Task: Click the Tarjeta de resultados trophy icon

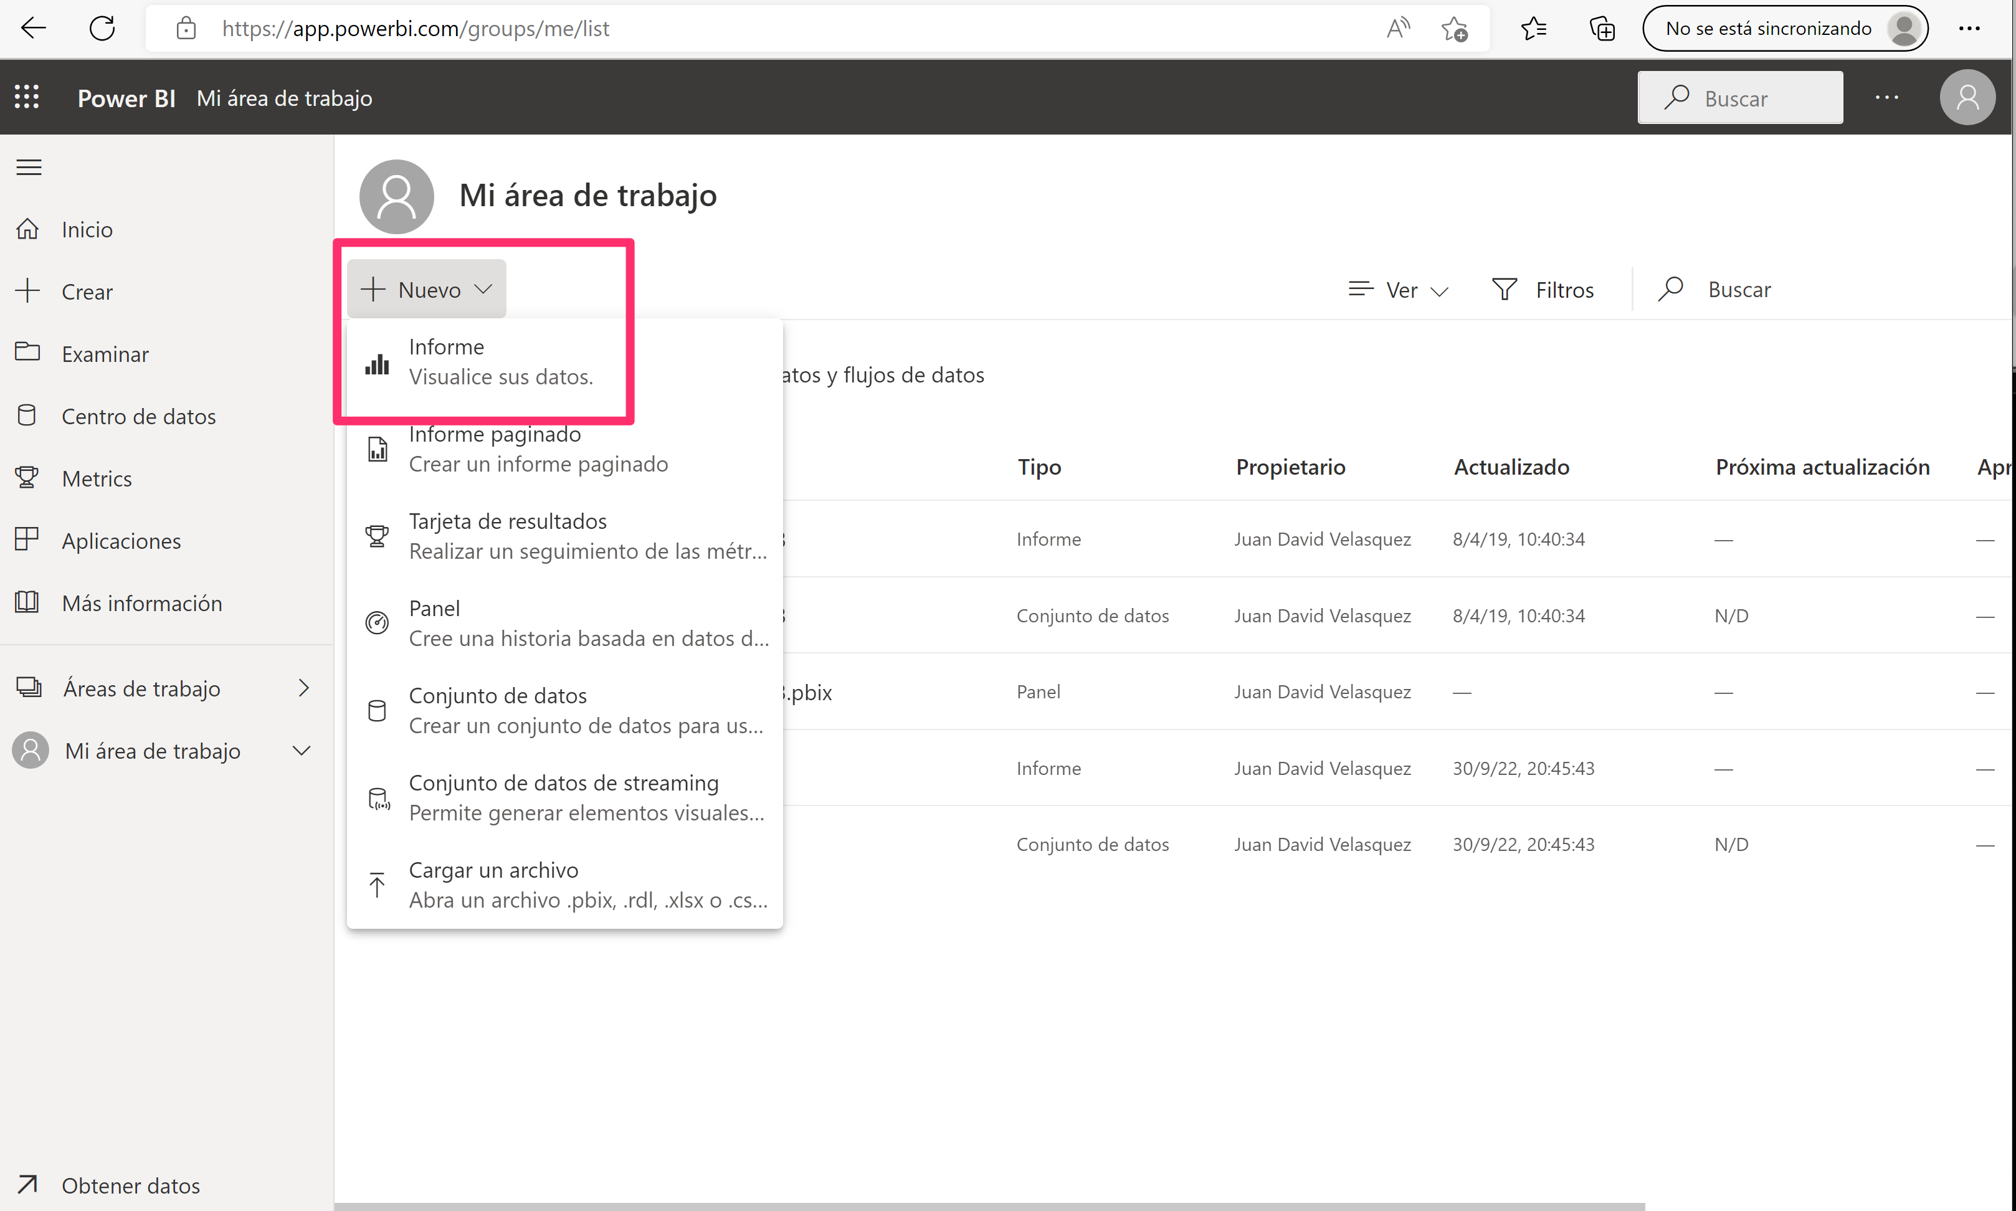Action: pos(377,536)
